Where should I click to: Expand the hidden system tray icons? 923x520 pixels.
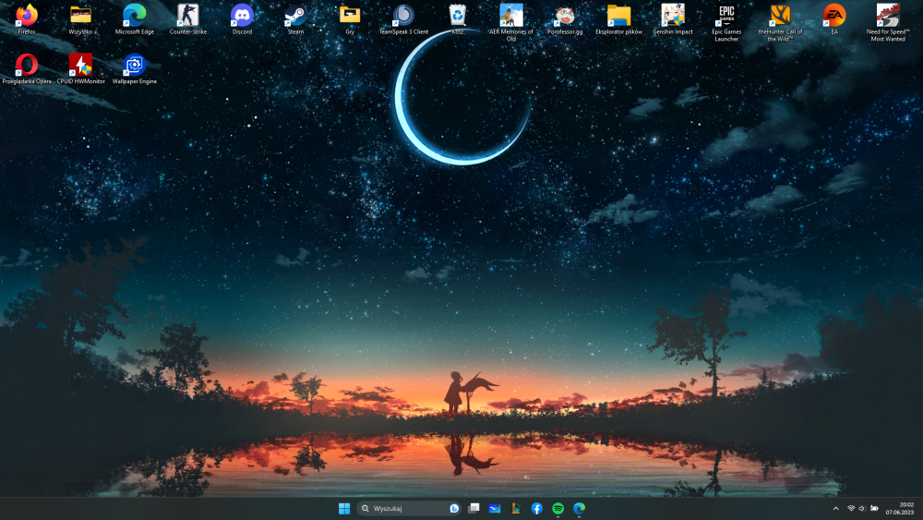(836, 508)
